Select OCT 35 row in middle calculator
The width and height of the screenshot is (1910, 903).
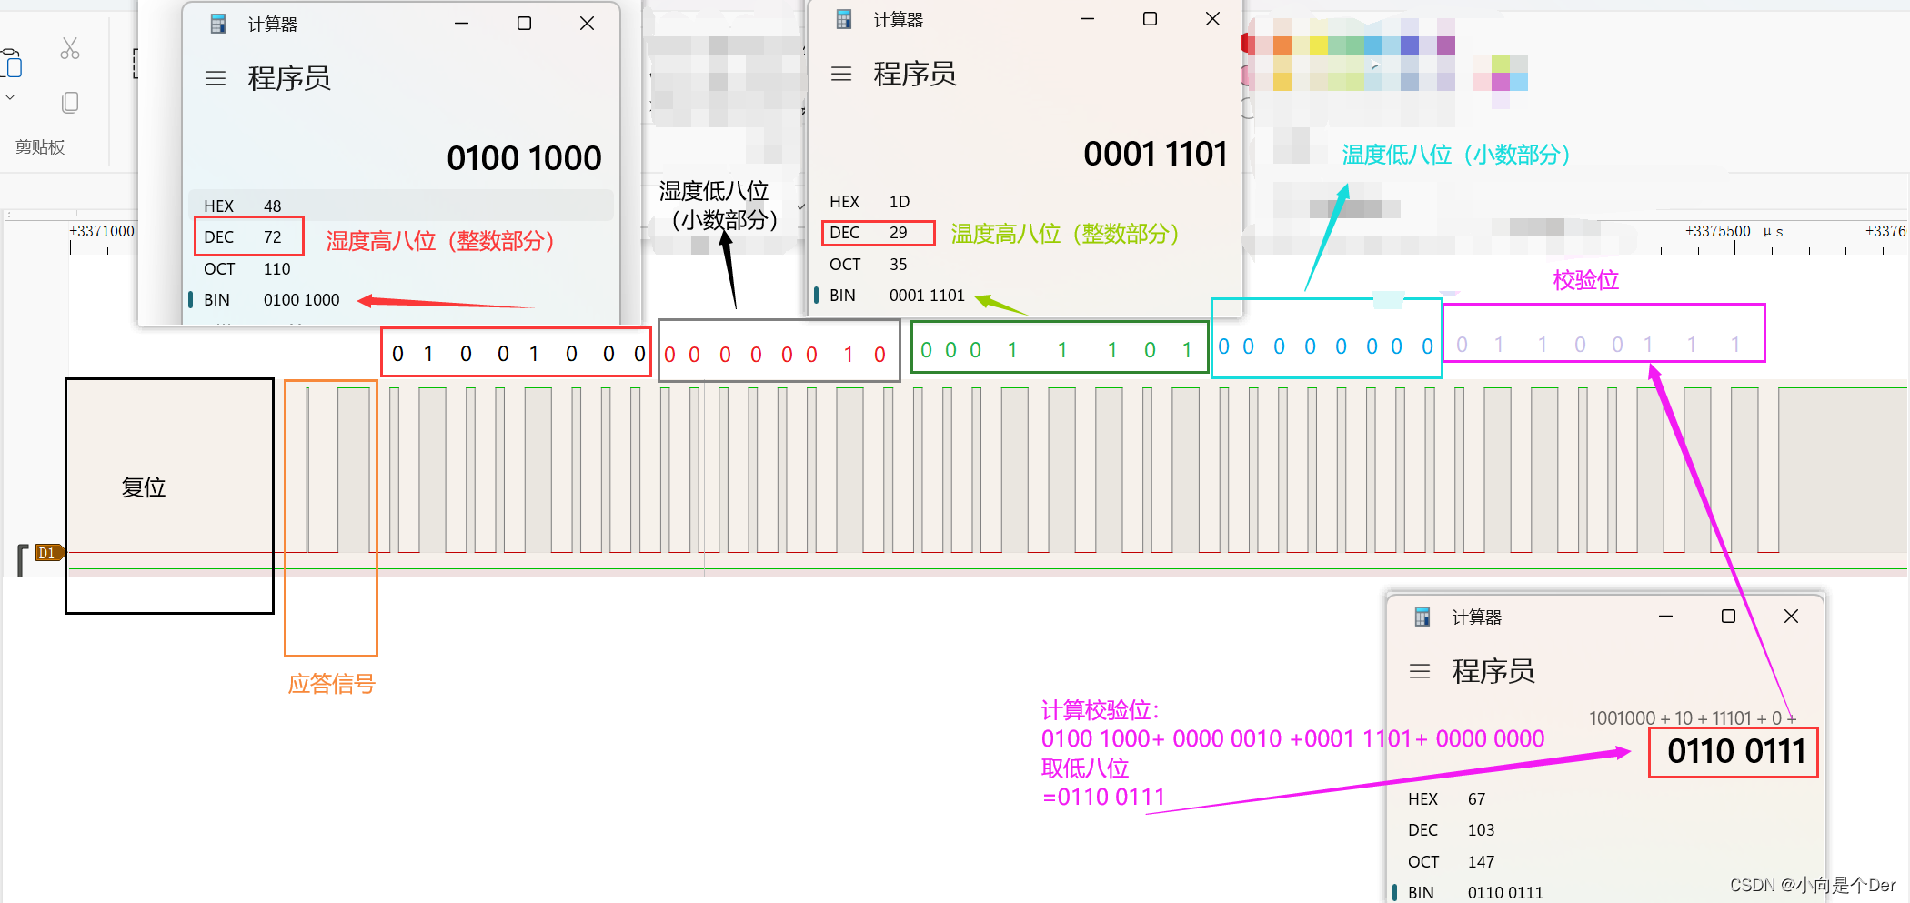coord(1026,265)
